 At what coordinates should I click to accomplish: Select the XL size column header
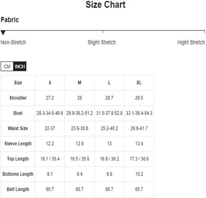(139, 82)
